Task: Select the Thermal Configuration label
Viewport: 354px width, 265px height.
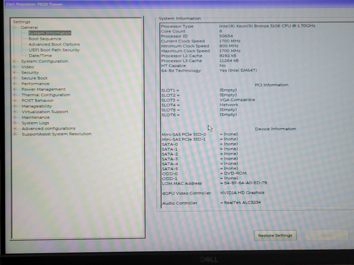Action: coord(46,95)
